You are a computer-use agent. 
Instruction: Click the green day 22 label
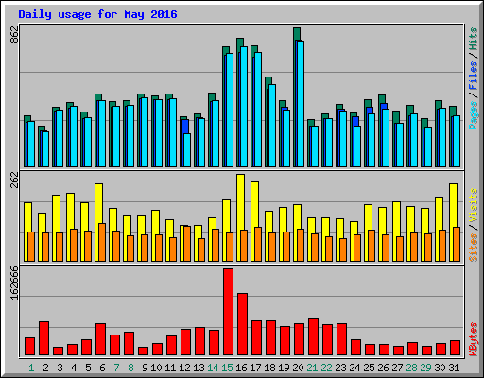coord(326,368)
